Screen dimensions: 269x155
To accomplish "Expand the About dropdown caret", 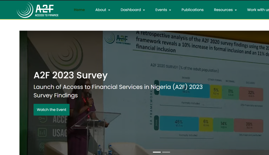I will tap(109, 10).
